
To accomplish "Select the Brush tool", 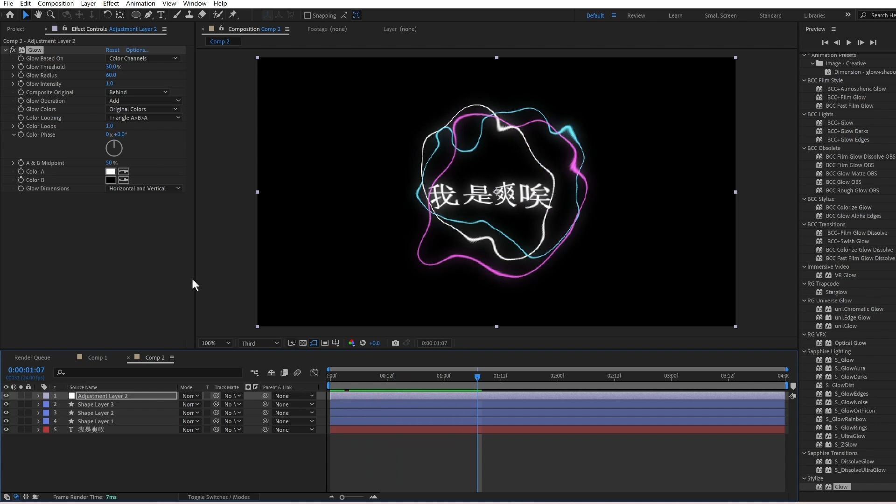I will 176,15.
